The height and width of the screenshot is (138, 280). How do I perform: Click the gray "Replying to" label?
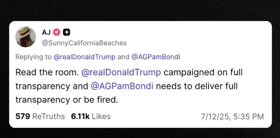click(33, 57)
